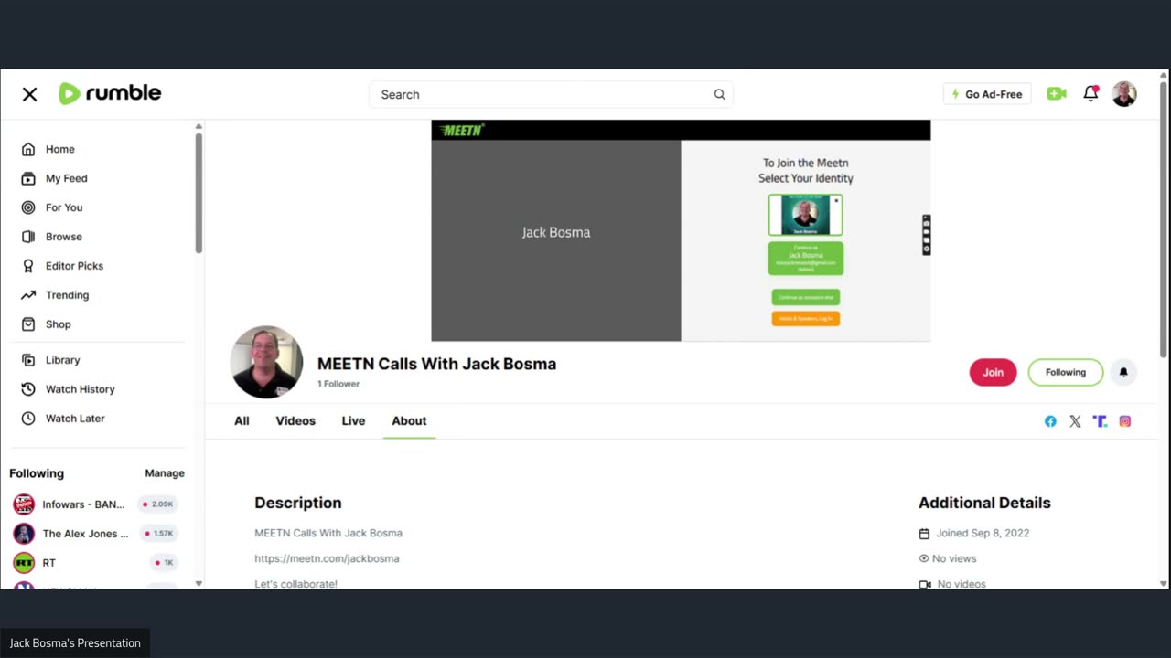Click the sidebar scrollbar down arrow
Image resolution: width=1171 pixels, height=658 pixels.
[199, 583]
